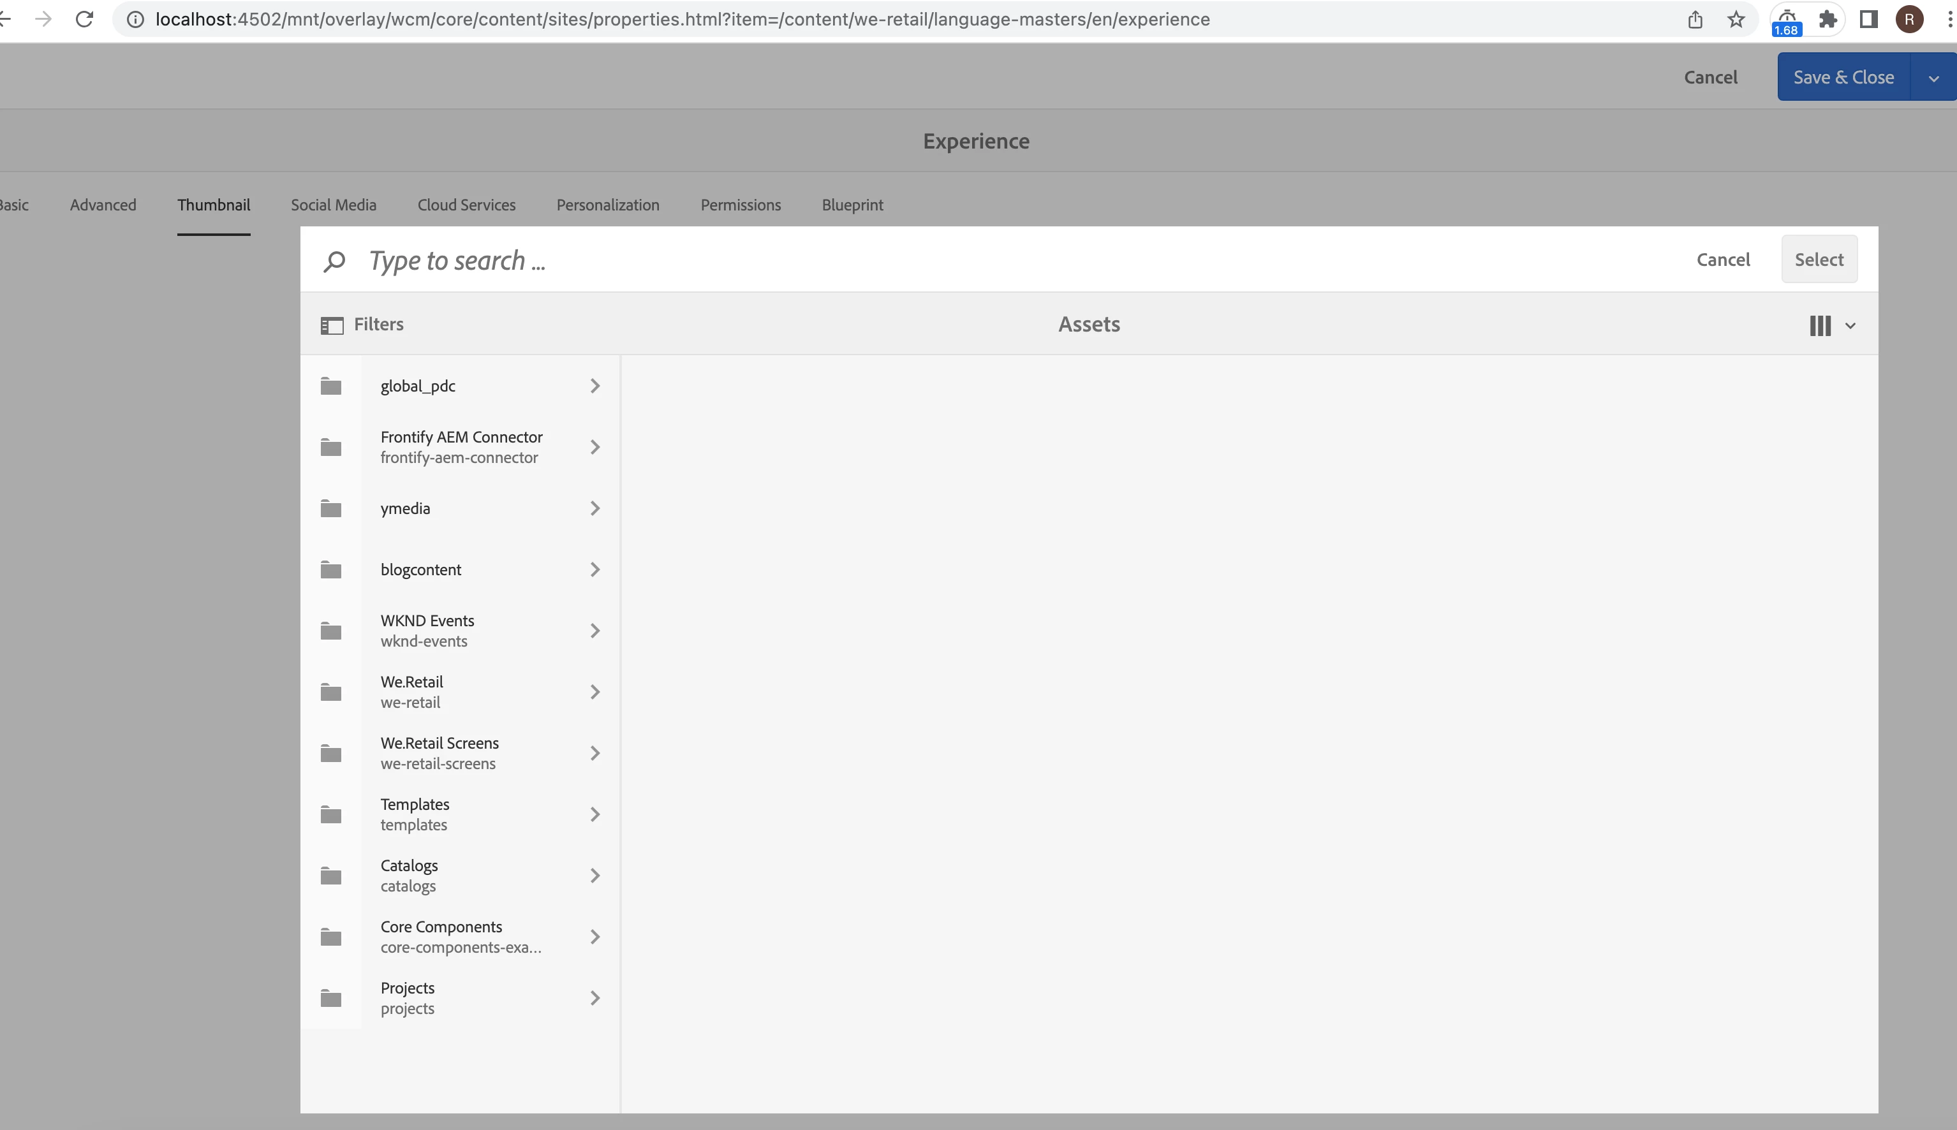The image size is (1957, 1130).
Task: Expand the WKND Events folder chevron
Action: point(594,631)
